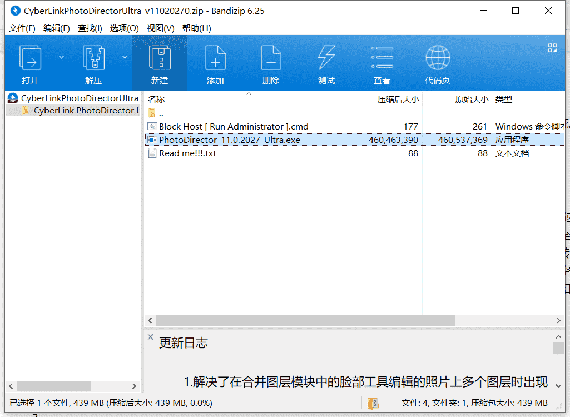Viewport: 570px width, 417px height.
Task: Open the View (视图) menu
Action: pos(160,28)
